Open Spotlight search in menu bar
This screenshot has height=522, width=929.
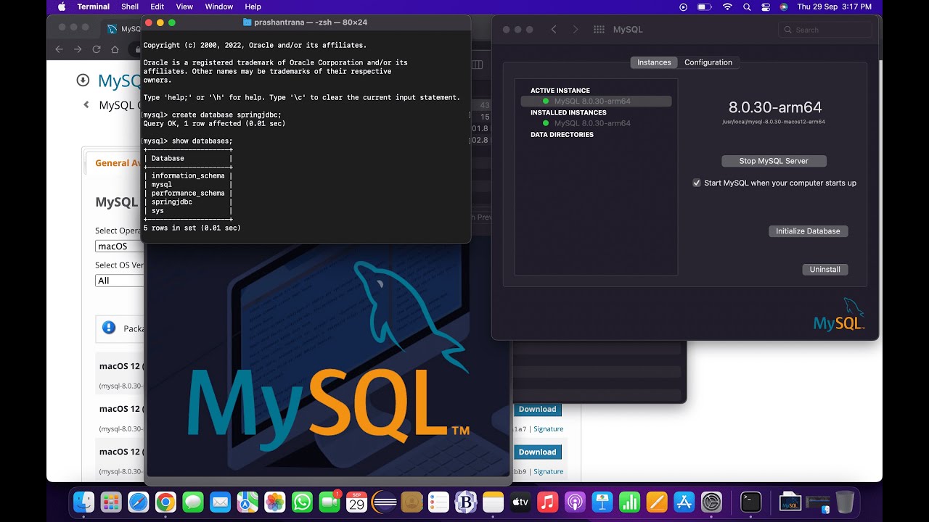coord(747,7)
